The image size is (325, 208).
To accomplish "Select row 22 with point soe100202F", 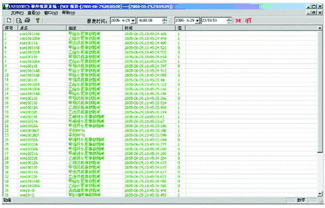I will click(160, 130).
